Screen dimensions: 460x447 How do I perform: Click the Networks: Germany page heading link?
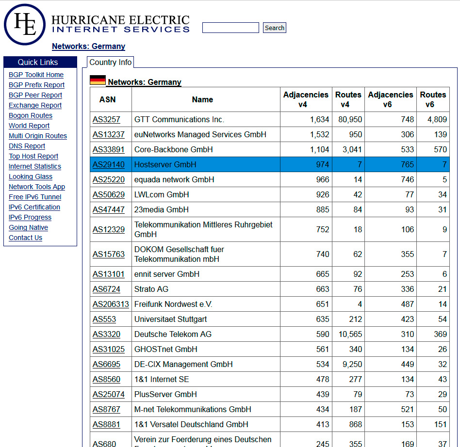point(89,47)
